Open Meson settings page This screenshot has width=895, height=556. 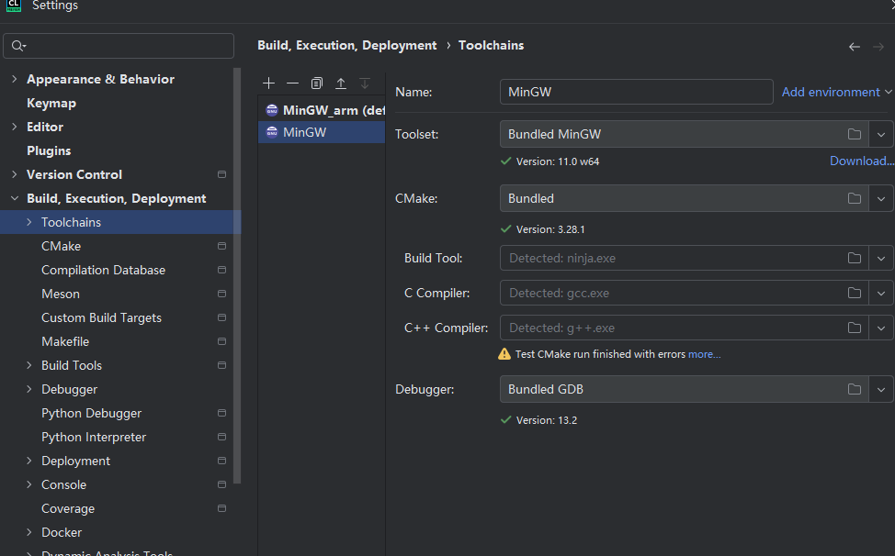click(x=61, y=294)
